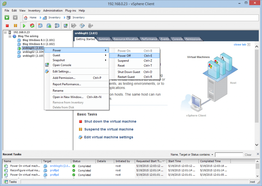Reset the virtual machine with toolbar icon
Image resolution: width=262 pixels, height=186 pixels.
pos(32,25)
